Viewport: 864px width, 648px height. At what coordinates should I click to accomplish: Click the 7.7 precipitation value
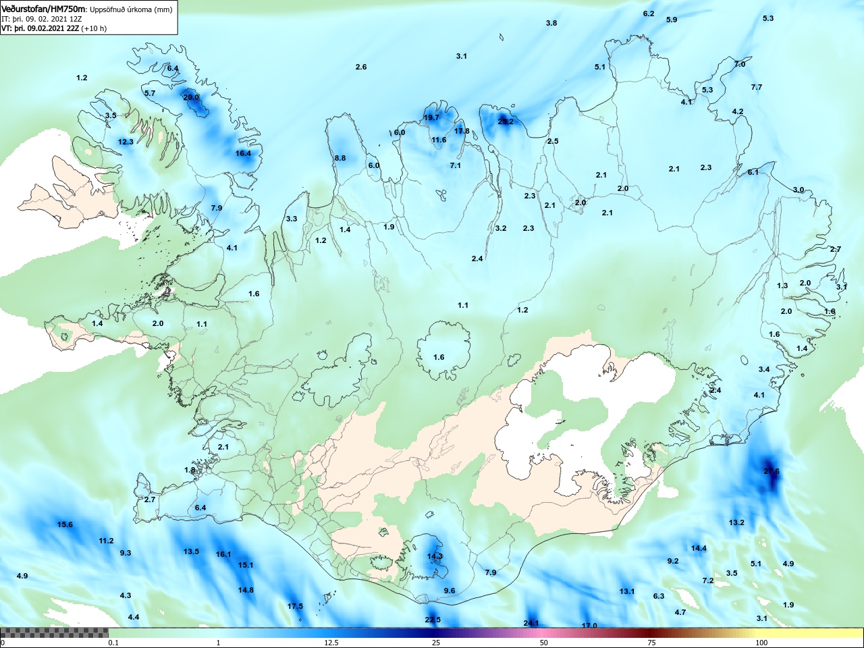coord(757,87)
